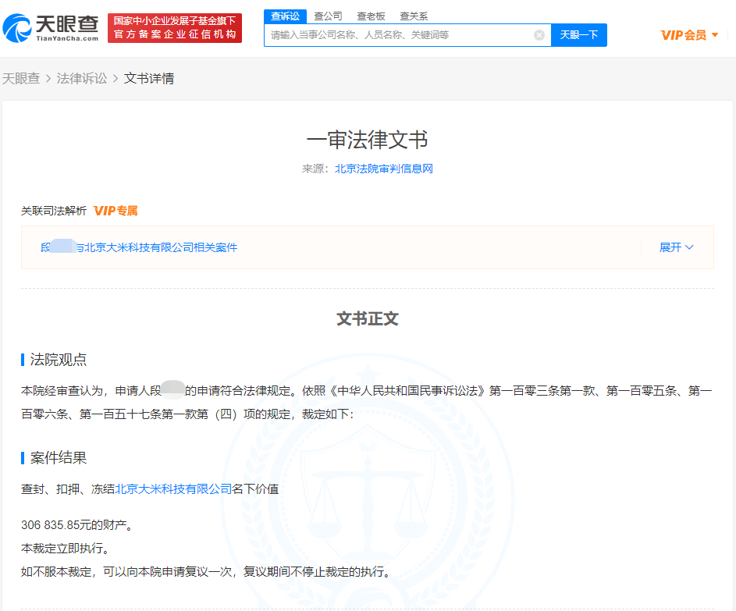Open the 法律诉讼 breadcrumb link

[82, 78]
